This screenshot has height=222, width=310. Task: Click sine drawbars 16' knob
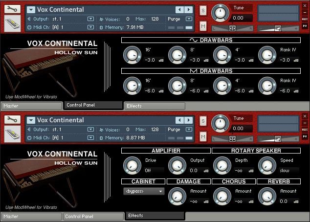(133, 55)
